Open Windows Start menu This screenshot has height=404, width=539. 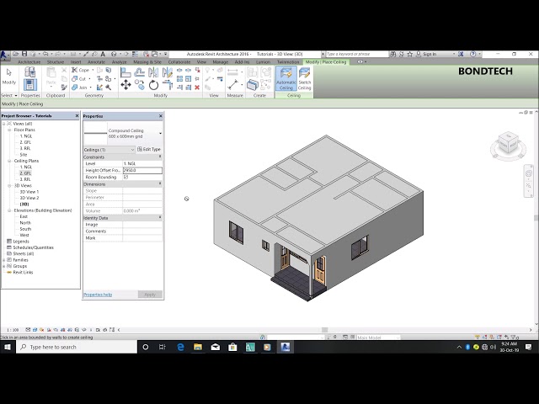tap(8, 347)
